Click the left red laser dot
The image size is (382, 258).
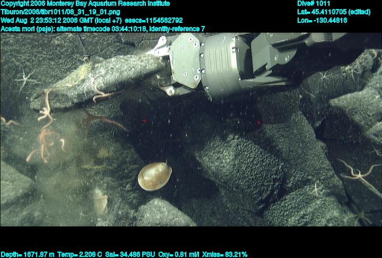coord(144,121)
